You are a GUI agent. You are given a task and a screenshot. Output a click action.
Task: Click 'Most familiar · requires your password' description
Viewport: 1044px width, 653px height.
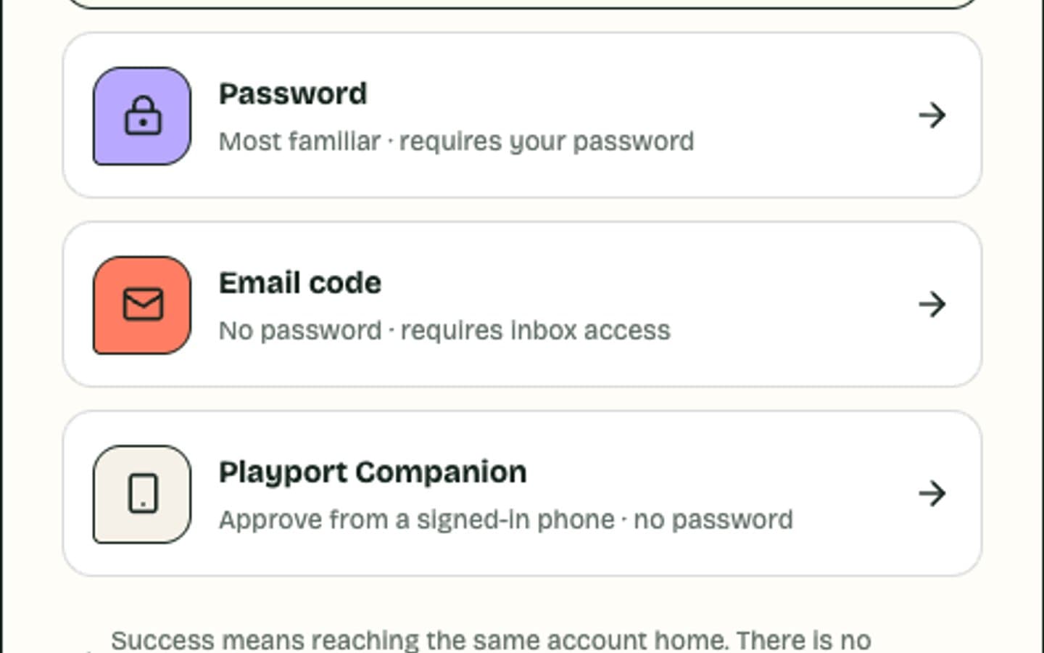click(457, 141)
